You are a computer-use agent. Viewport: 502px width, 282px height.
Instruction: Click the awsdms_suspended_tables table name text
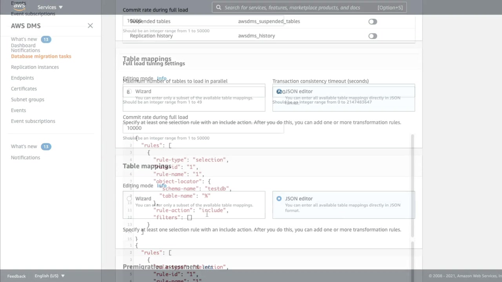[x=269, y=21]
